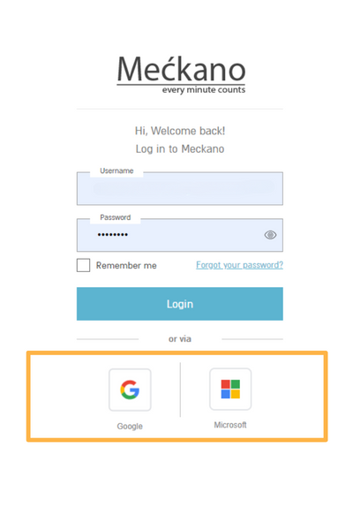Sign in with the Microsoft logo

230,389
